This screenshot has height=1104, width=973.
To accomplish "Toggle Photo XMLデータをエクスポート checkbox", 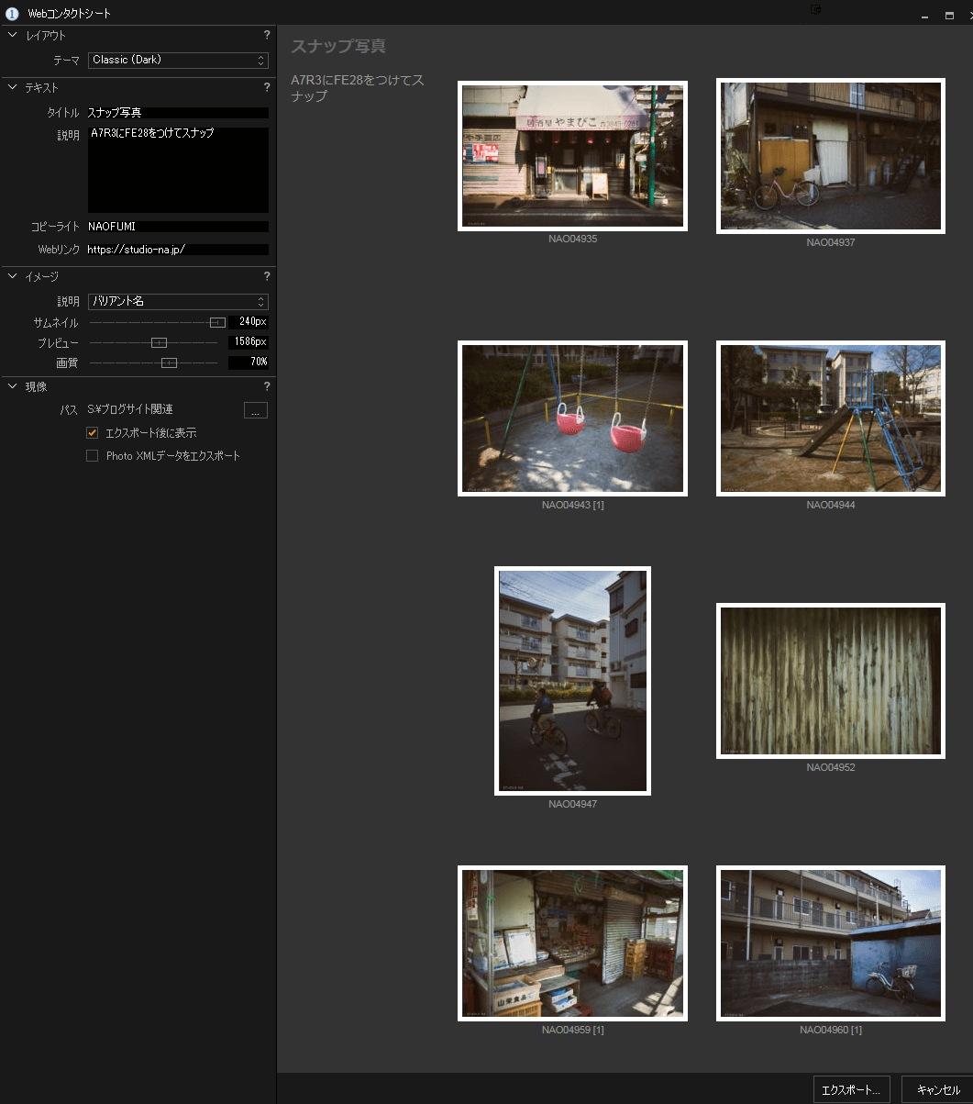I will pos(92,456).
